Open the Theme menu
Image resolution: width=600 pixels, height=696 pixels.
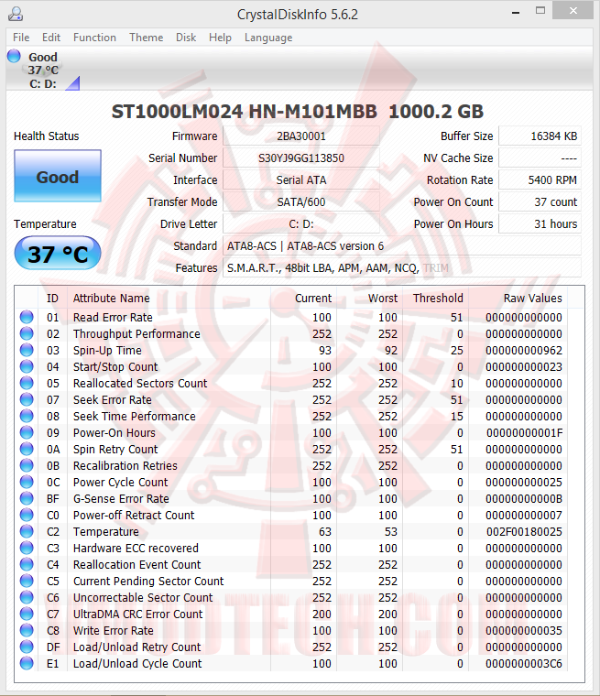click(x=147, y=38)
